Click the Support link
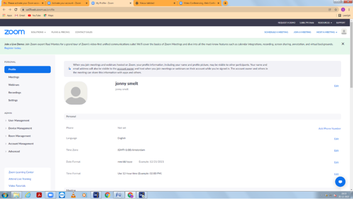Viewport: 353px width, 199px height. [x=340, y=23]
